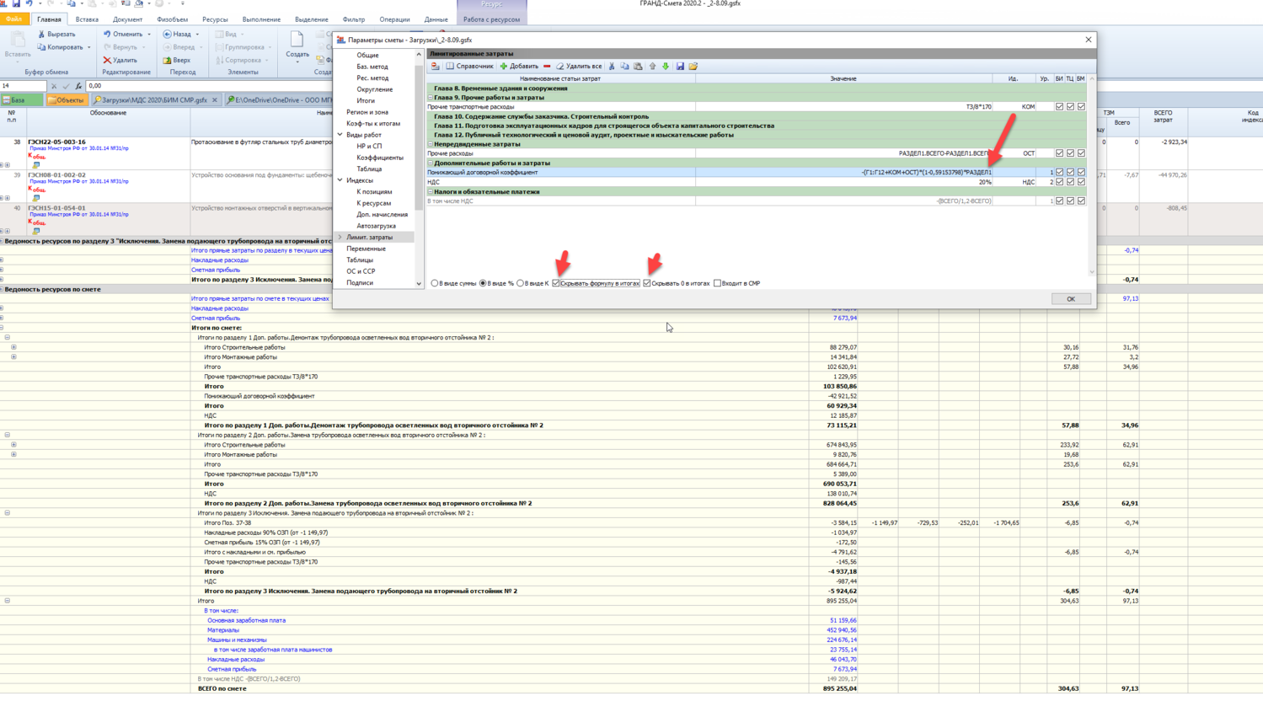Viewport: 1263px width, 701px height.
Task: Click the paste icon in dialog toolbar
Action: [x=638, y=67]
